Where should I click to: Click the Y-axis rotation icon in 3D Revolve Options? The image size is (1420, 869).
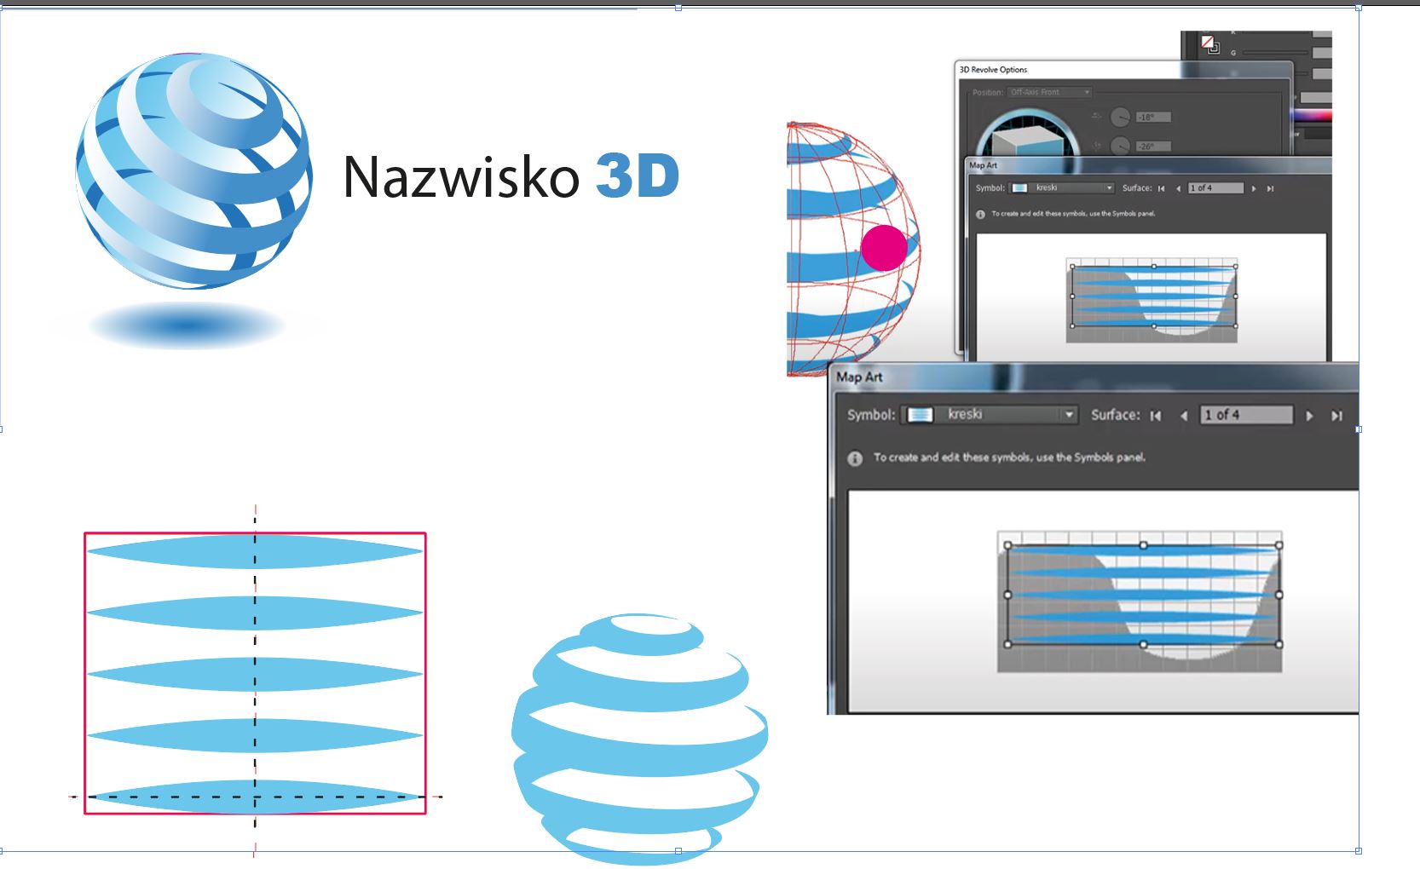click(1098, 146)
